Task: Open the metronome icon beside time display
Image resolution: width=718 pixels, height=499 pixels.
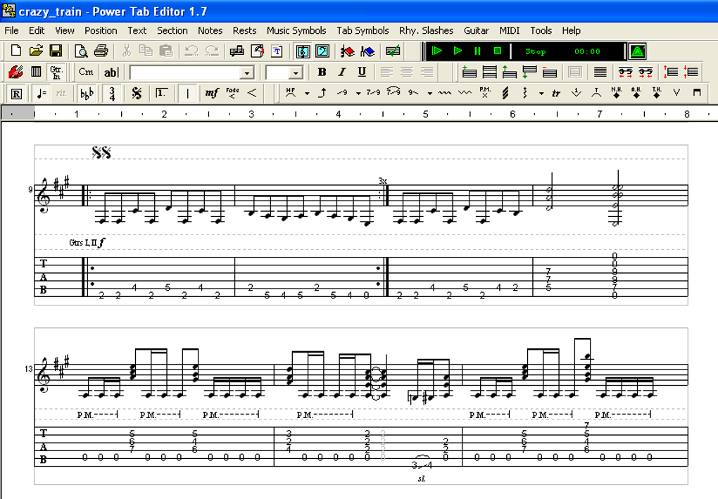Action: tap(638, 51)
